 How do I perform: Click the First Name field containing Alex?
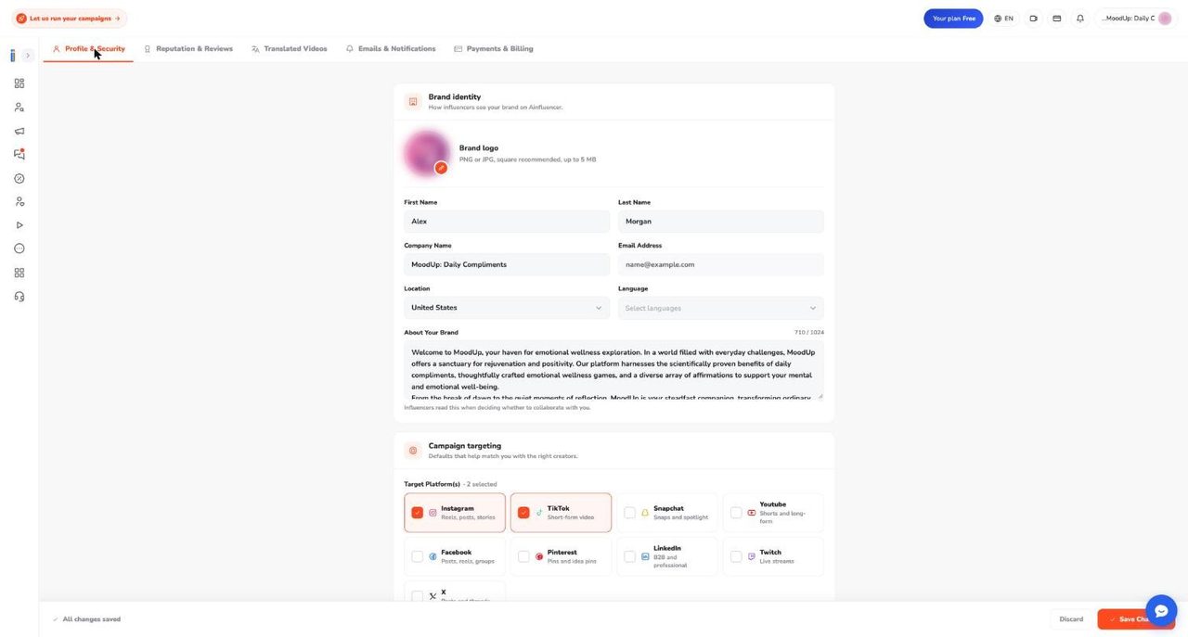pyautogui.click(x=507, y=222)
